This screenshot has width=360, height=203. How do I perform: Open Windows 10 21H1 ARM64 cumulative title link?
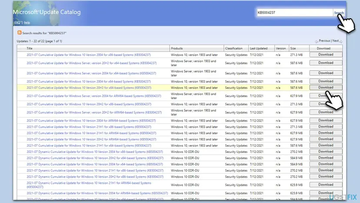point(91,133)
